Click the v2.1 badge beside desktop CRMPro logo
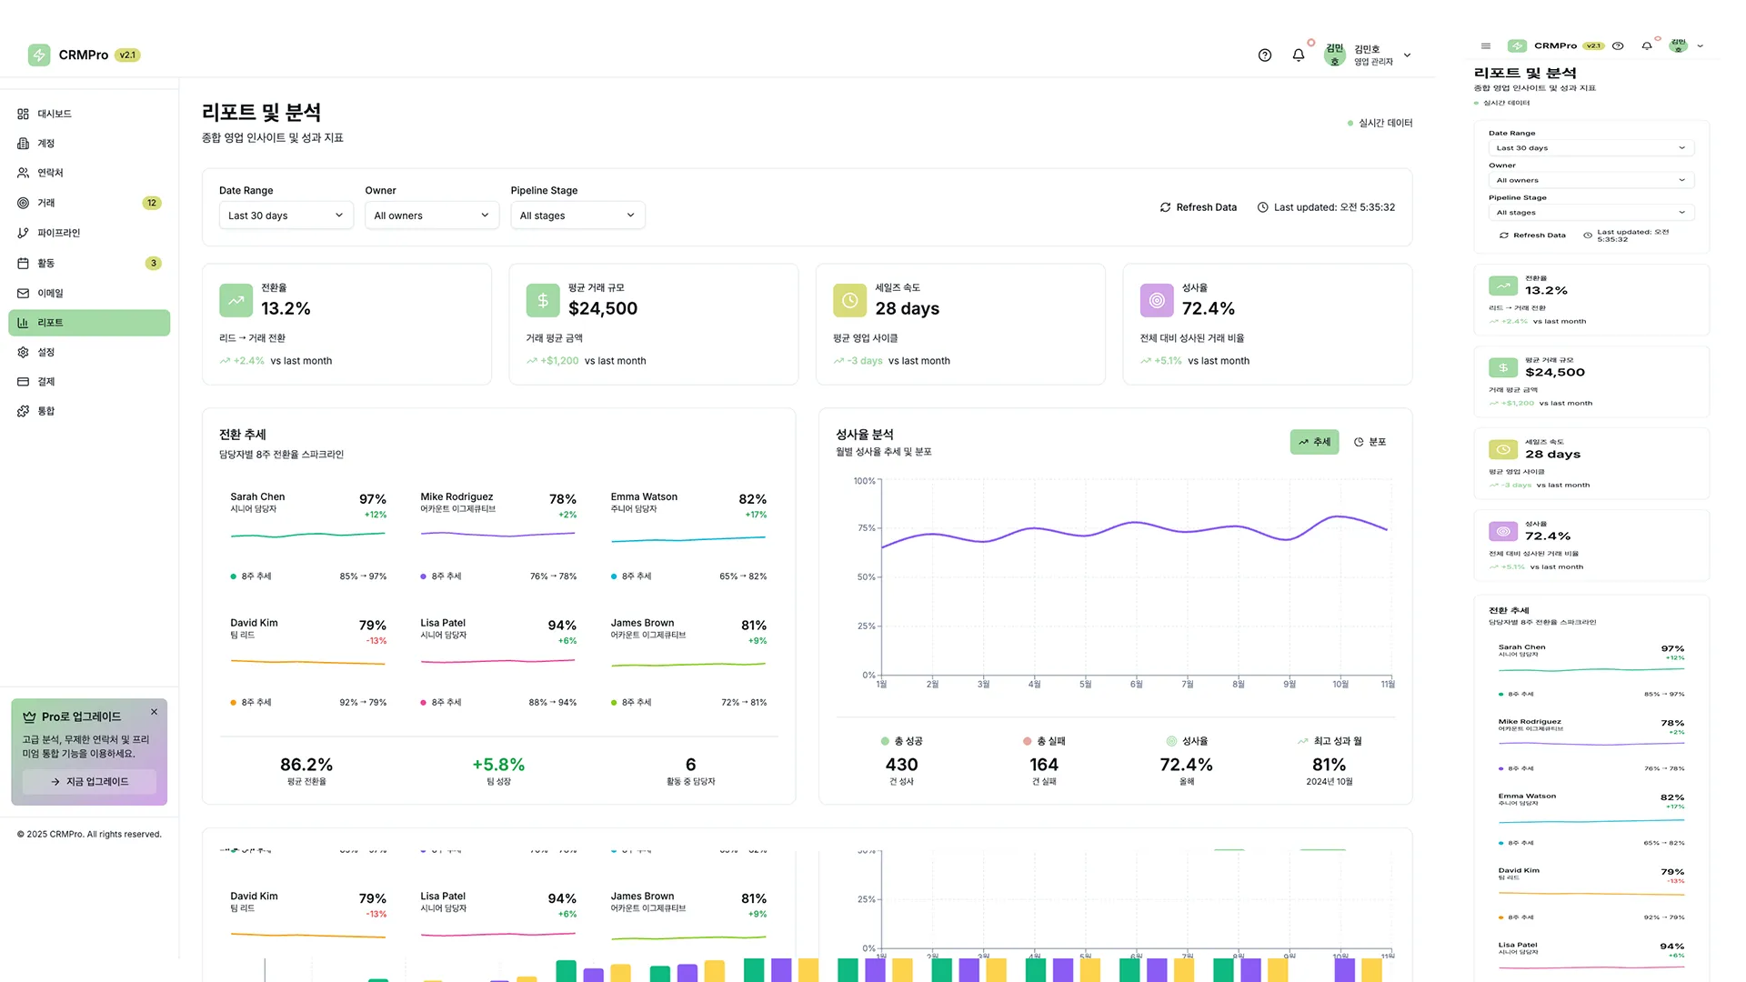Viewport: 1746px width, 982px height. pyautogui.click(x=128, y=55)
